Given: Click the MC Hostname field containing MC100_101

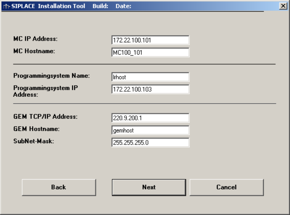Looking at the screenshot, I should click(x=150, y=52).
